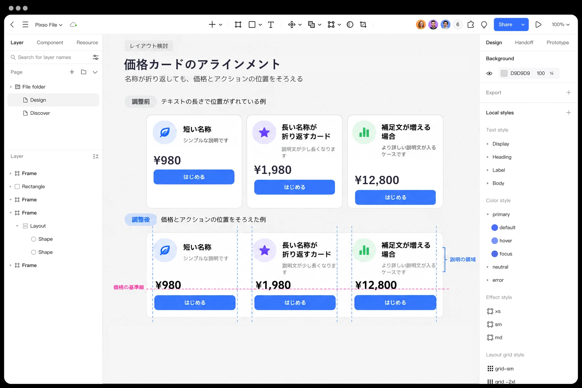Screen dimensions: 582x388
Task: Switch to the Resource tab
Action: [87, 42]
